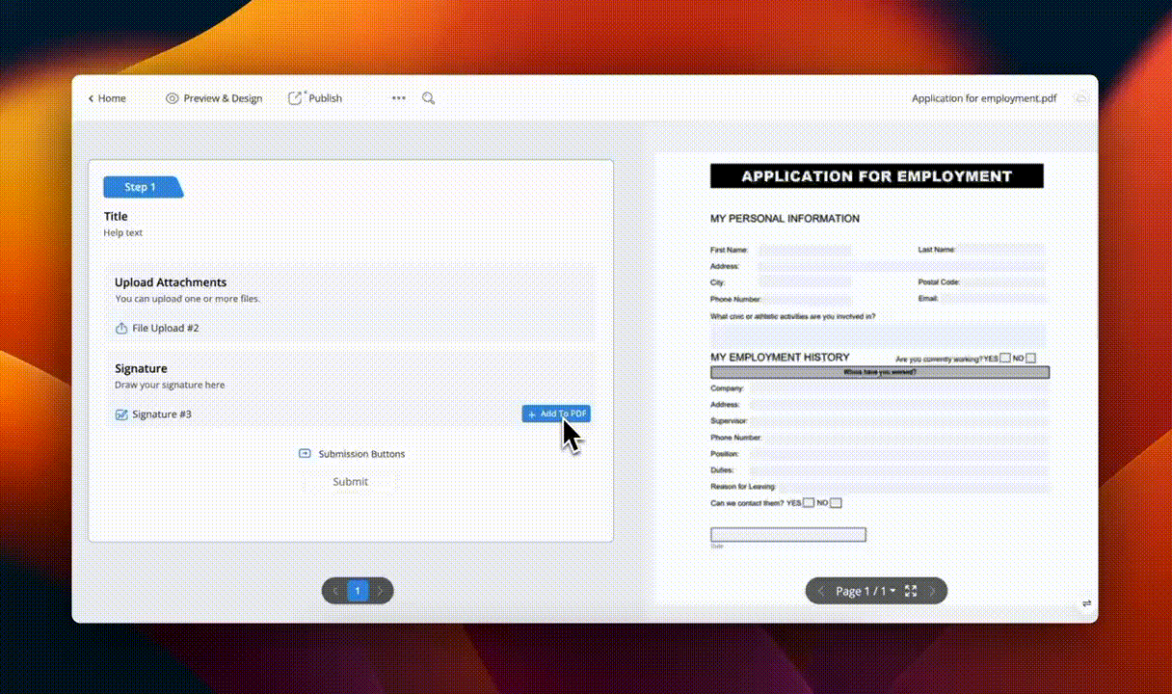Click the cloud sync icon beside filename
This screenshot has height=694, width=1172.
[1081, 98]
